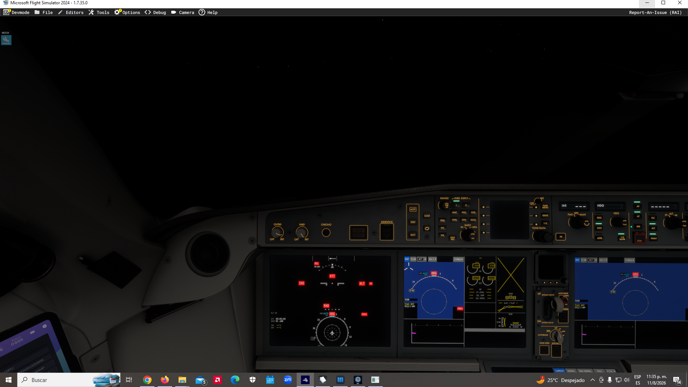This screenshot has width=688, height=387.
Task: Open the Devmode menu
Action: (x=16, y=12)
